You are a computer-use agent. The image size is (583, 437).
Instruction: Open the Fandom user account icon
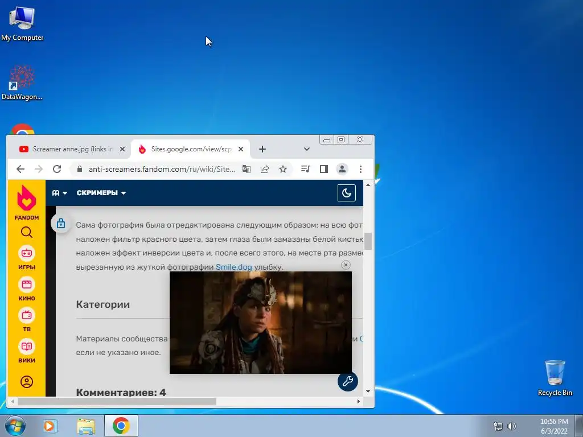(x=27, y=382)
